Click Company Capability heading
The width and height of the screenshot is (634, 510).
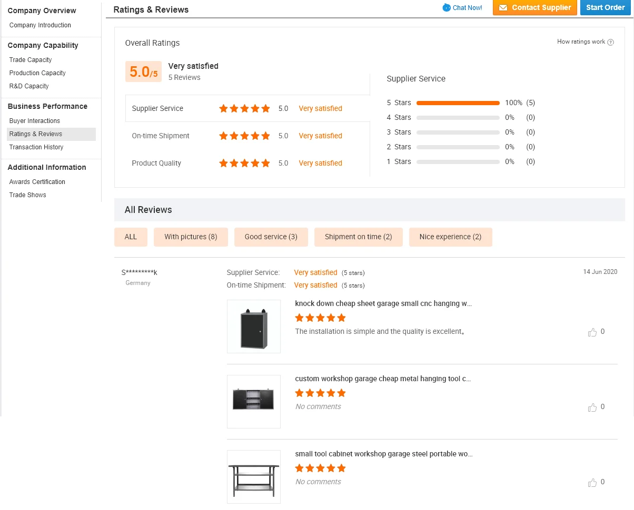(43, 45)
